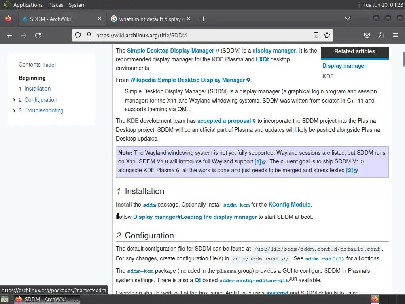Click the Firefox View icon
405x304 pixels.
[x=8, y=19]
